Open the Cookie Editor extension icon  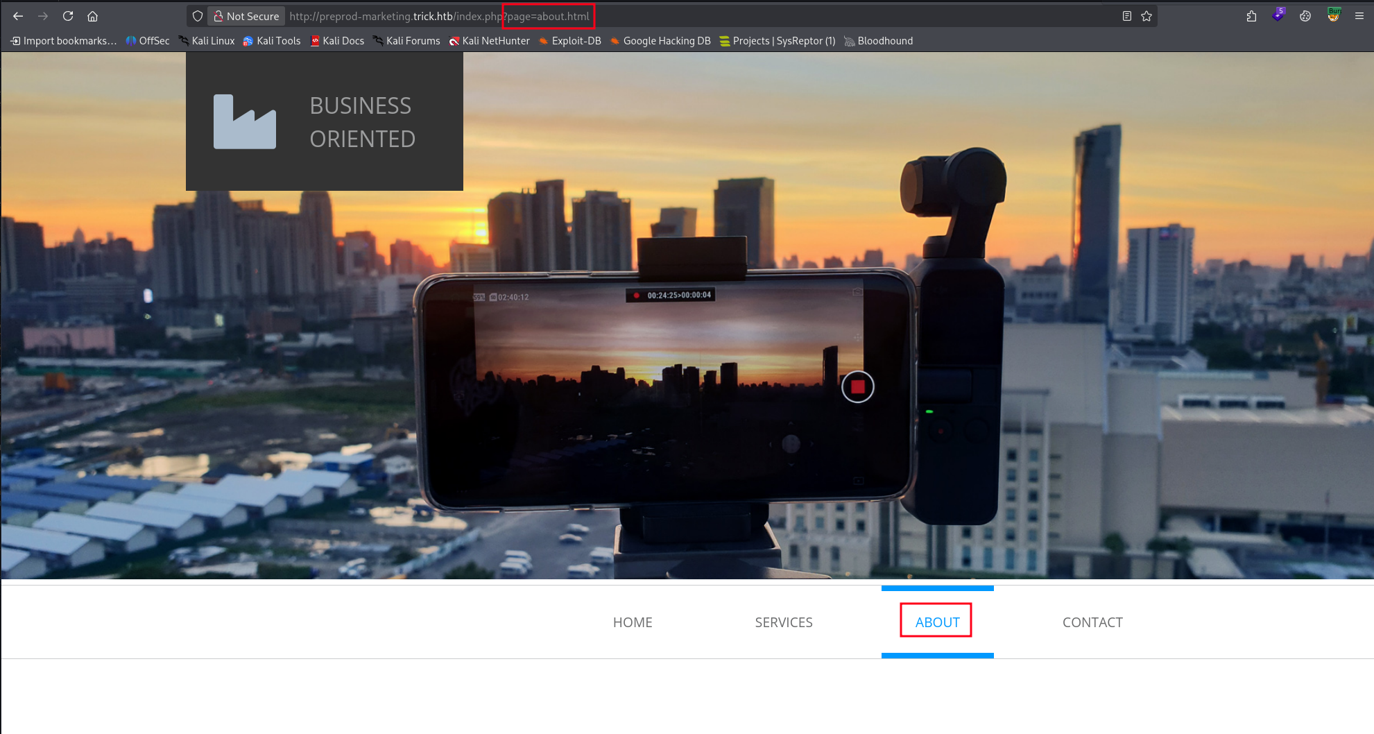point(1306,16)
